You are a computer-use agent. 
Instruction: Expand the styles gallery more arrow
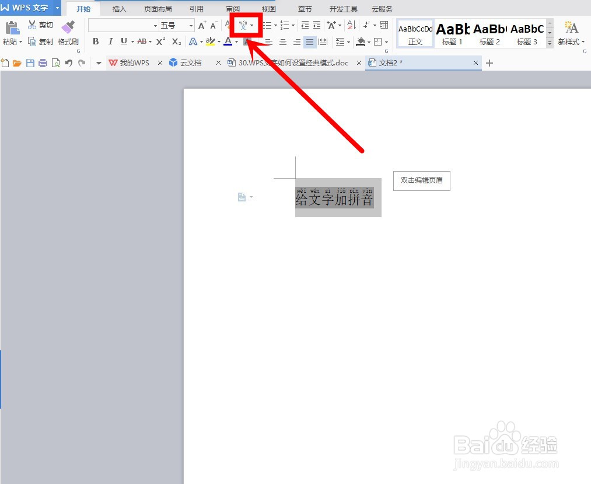[550, 43]
